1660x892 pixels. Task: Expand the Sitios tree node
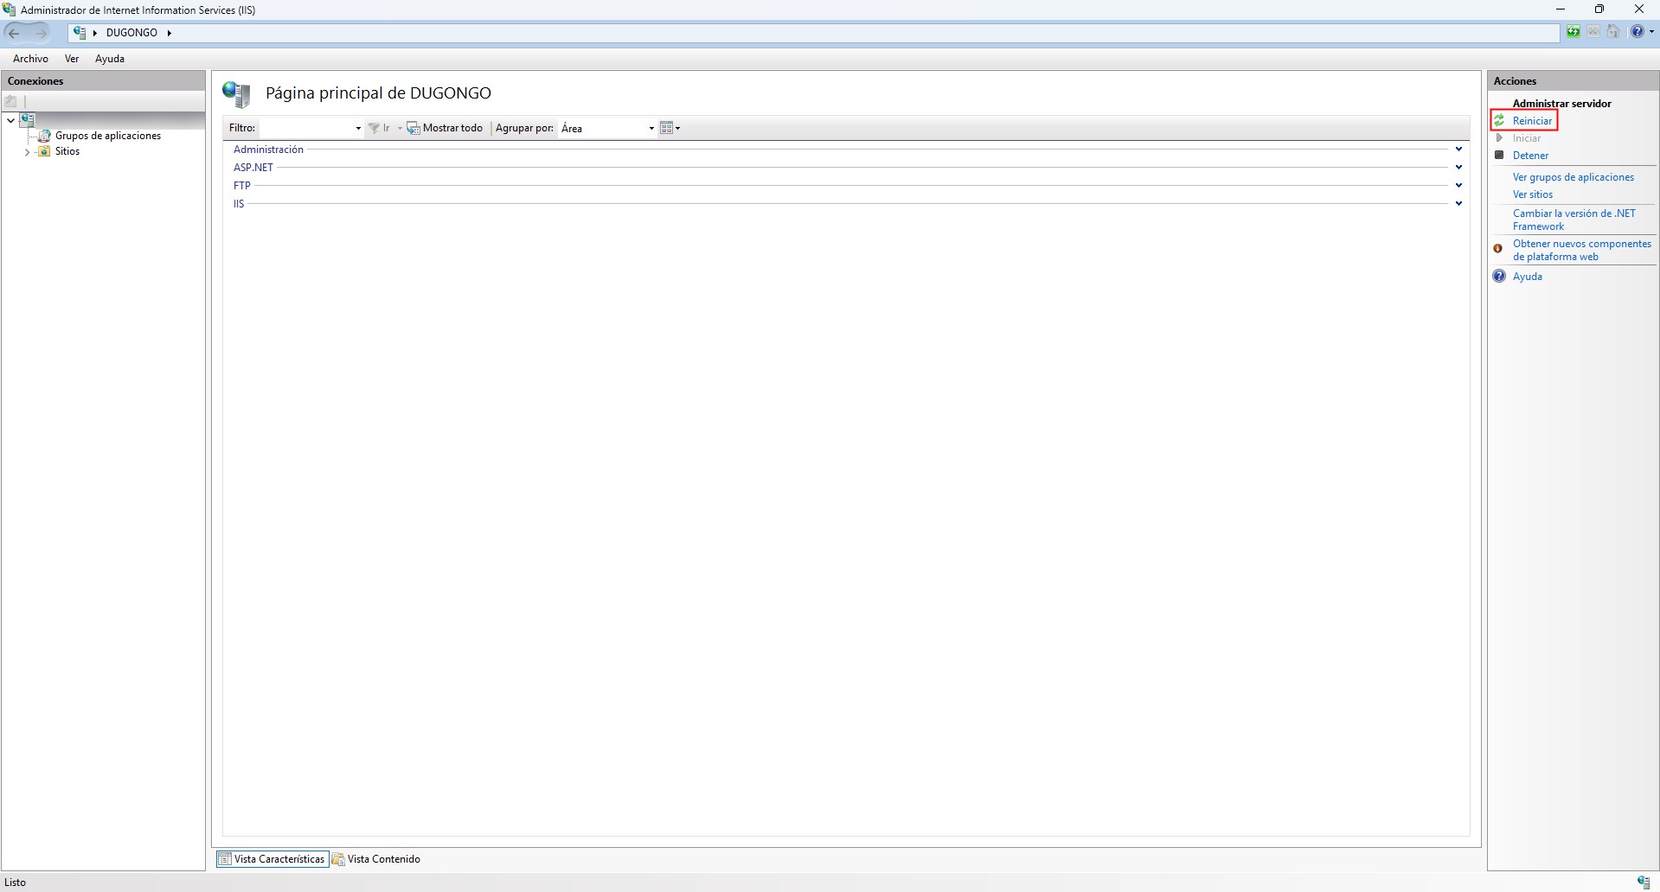click(27, 152)
